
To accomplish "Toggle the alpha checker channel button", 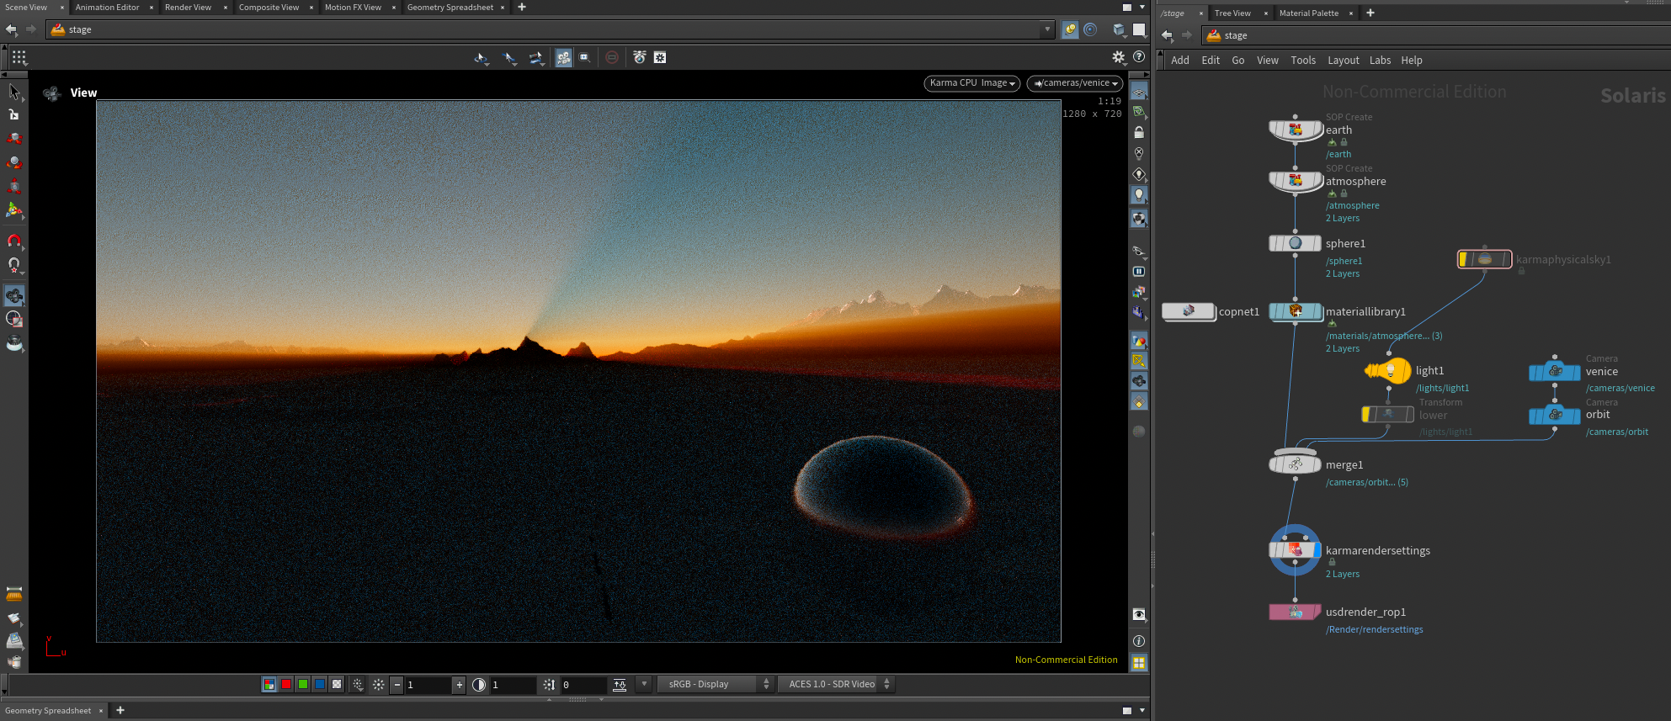I will pyautogui.click(x=337, y=685).
